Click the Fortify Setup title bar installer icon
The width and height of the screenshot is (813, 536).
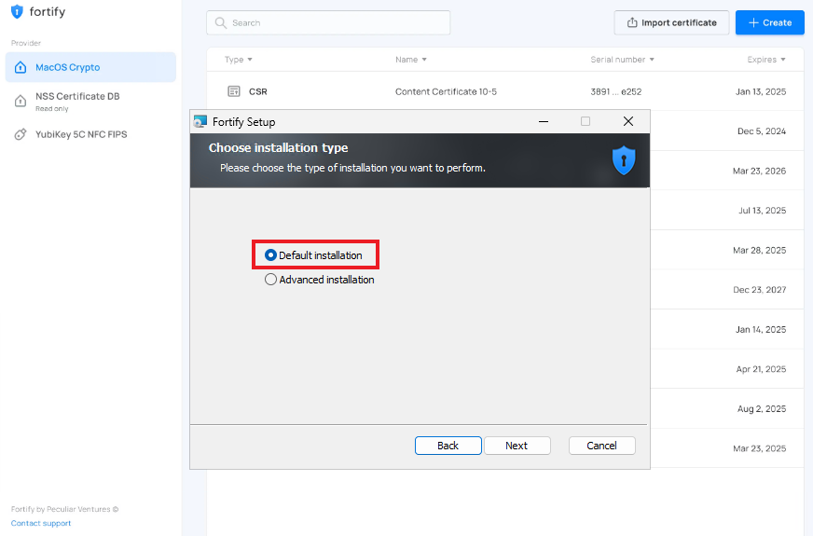200,121
